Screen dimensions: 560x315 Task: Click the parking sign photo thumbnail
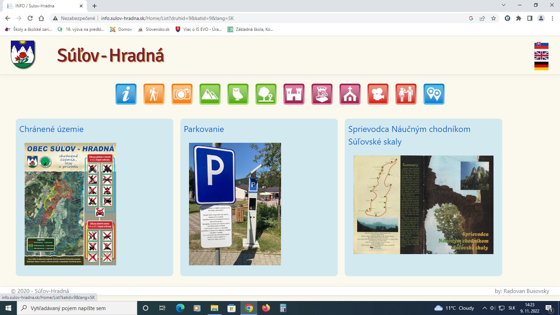click(x=235, y=204)
